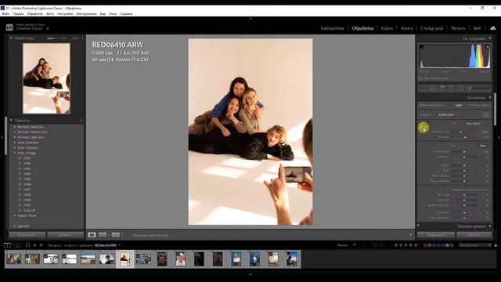
Task: Select the Crop Overlay tool
Action: [423, 88]
